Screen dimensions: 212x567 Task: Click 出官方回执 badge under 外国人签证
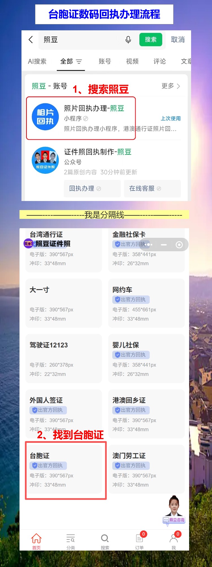[x=48, y=410]
